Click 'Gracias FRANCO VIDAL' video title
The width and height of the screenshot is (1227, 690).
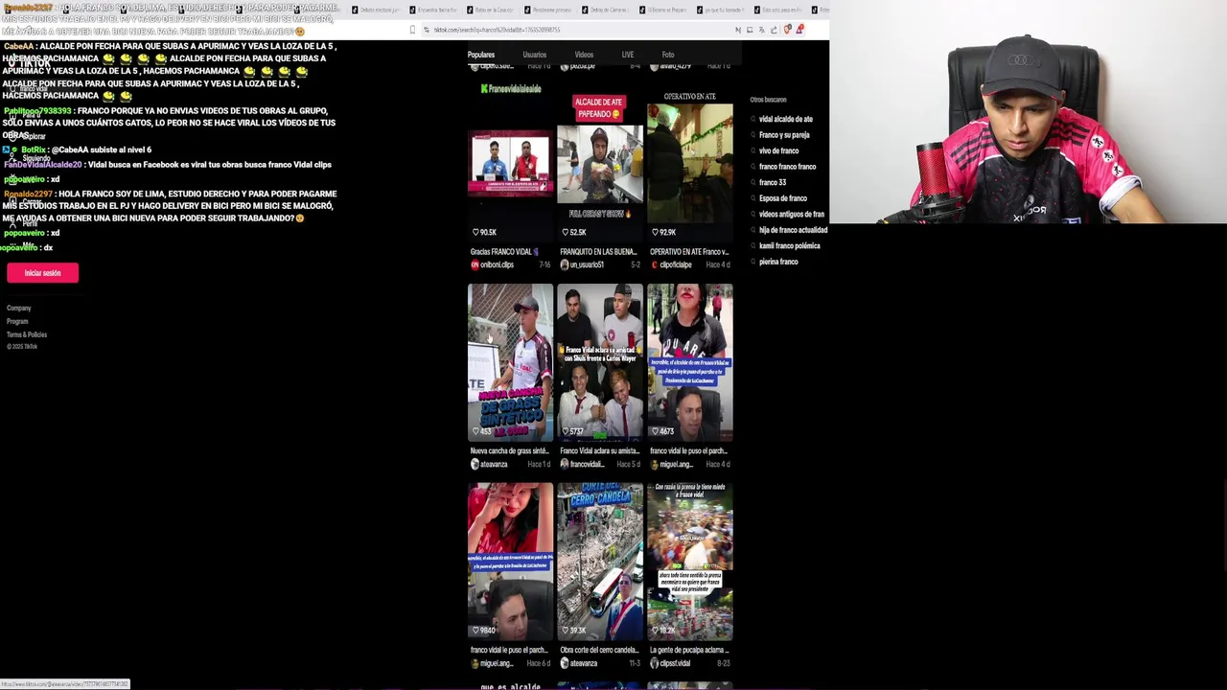pos(504,252)
